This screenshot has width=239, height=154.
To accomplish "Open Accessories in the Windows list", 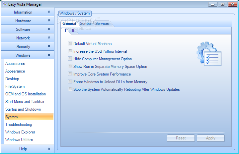I will coord(15,64).
